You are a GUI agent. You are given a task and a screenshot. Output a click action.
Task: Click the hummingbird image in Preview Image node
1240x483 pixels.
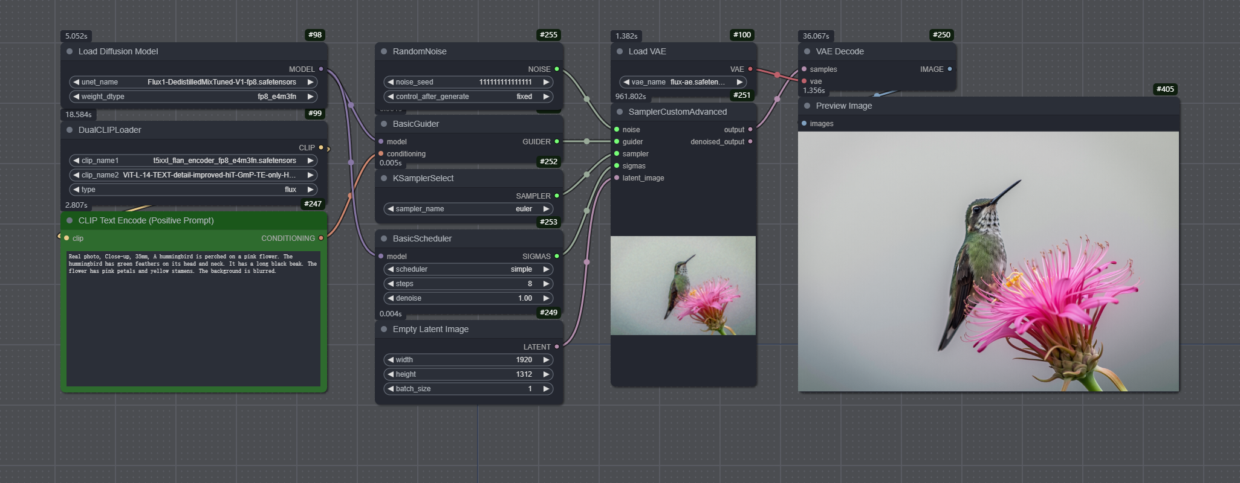tap(988, 261)
